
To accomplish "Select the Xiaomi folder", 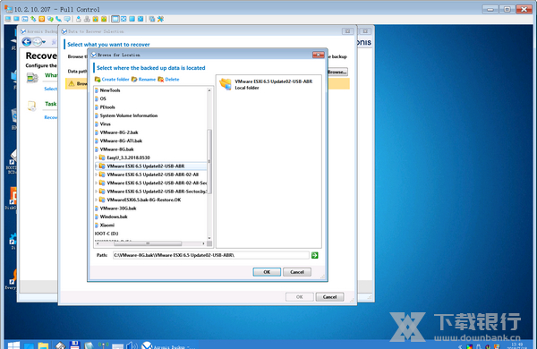I will tap(107, 225).
